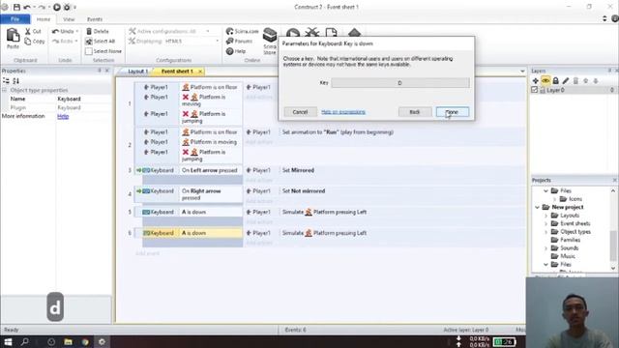Image resolution: width=619 pixels, height=348 pixels.
Task: Click Select None in the ribbon
Action: coord(103,51)
